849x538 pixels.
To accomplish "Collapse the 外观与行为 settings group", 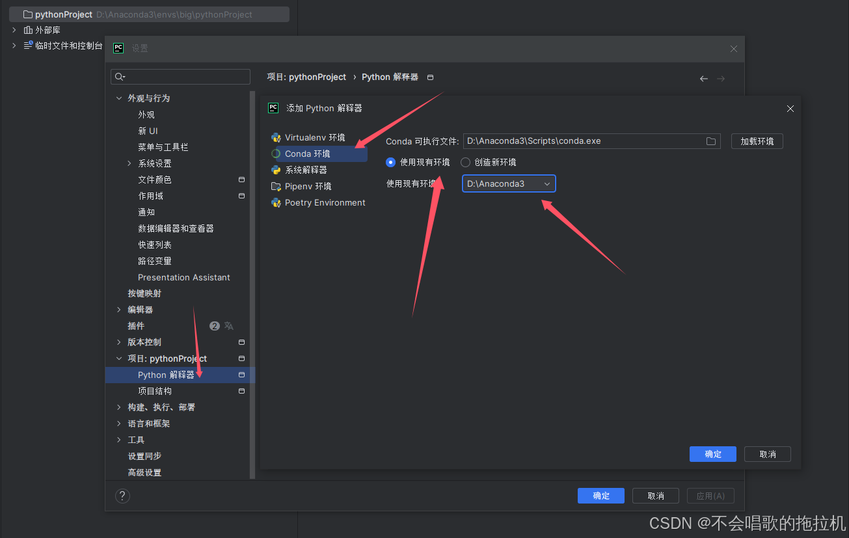I will coord(118,98).
